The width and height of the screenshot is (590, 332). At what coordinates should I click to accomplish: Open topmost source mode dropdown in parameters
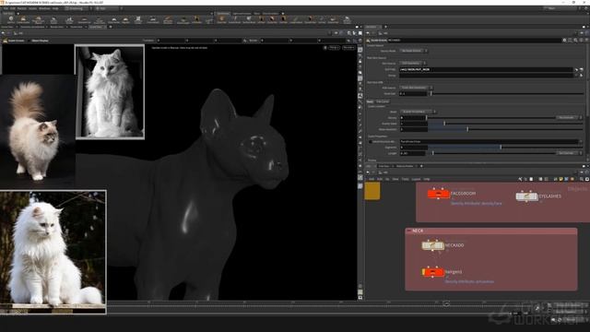click(x=414, y=51)
